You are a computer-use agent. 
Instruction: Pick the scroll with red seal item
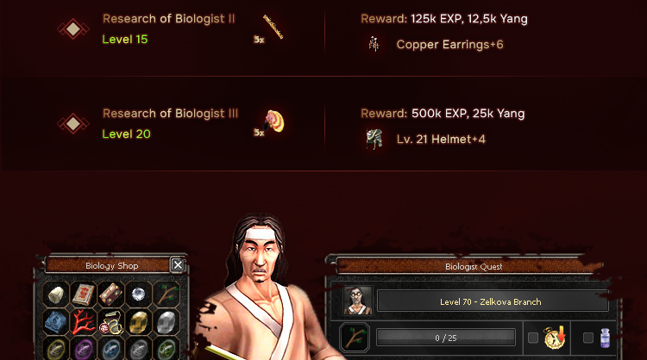(111, 322)
